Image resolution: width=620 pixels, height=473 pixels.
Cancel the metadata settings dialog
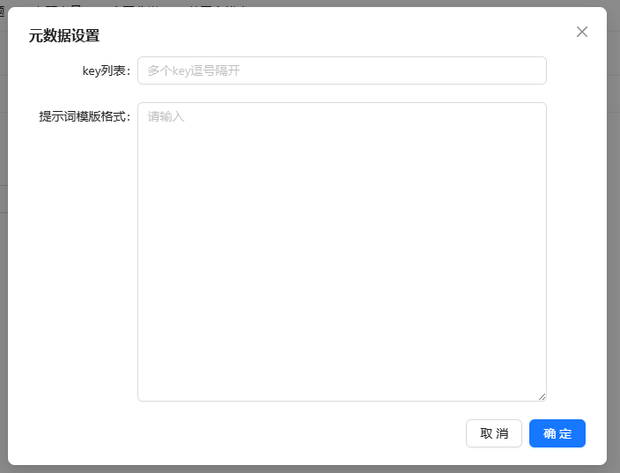493,433
